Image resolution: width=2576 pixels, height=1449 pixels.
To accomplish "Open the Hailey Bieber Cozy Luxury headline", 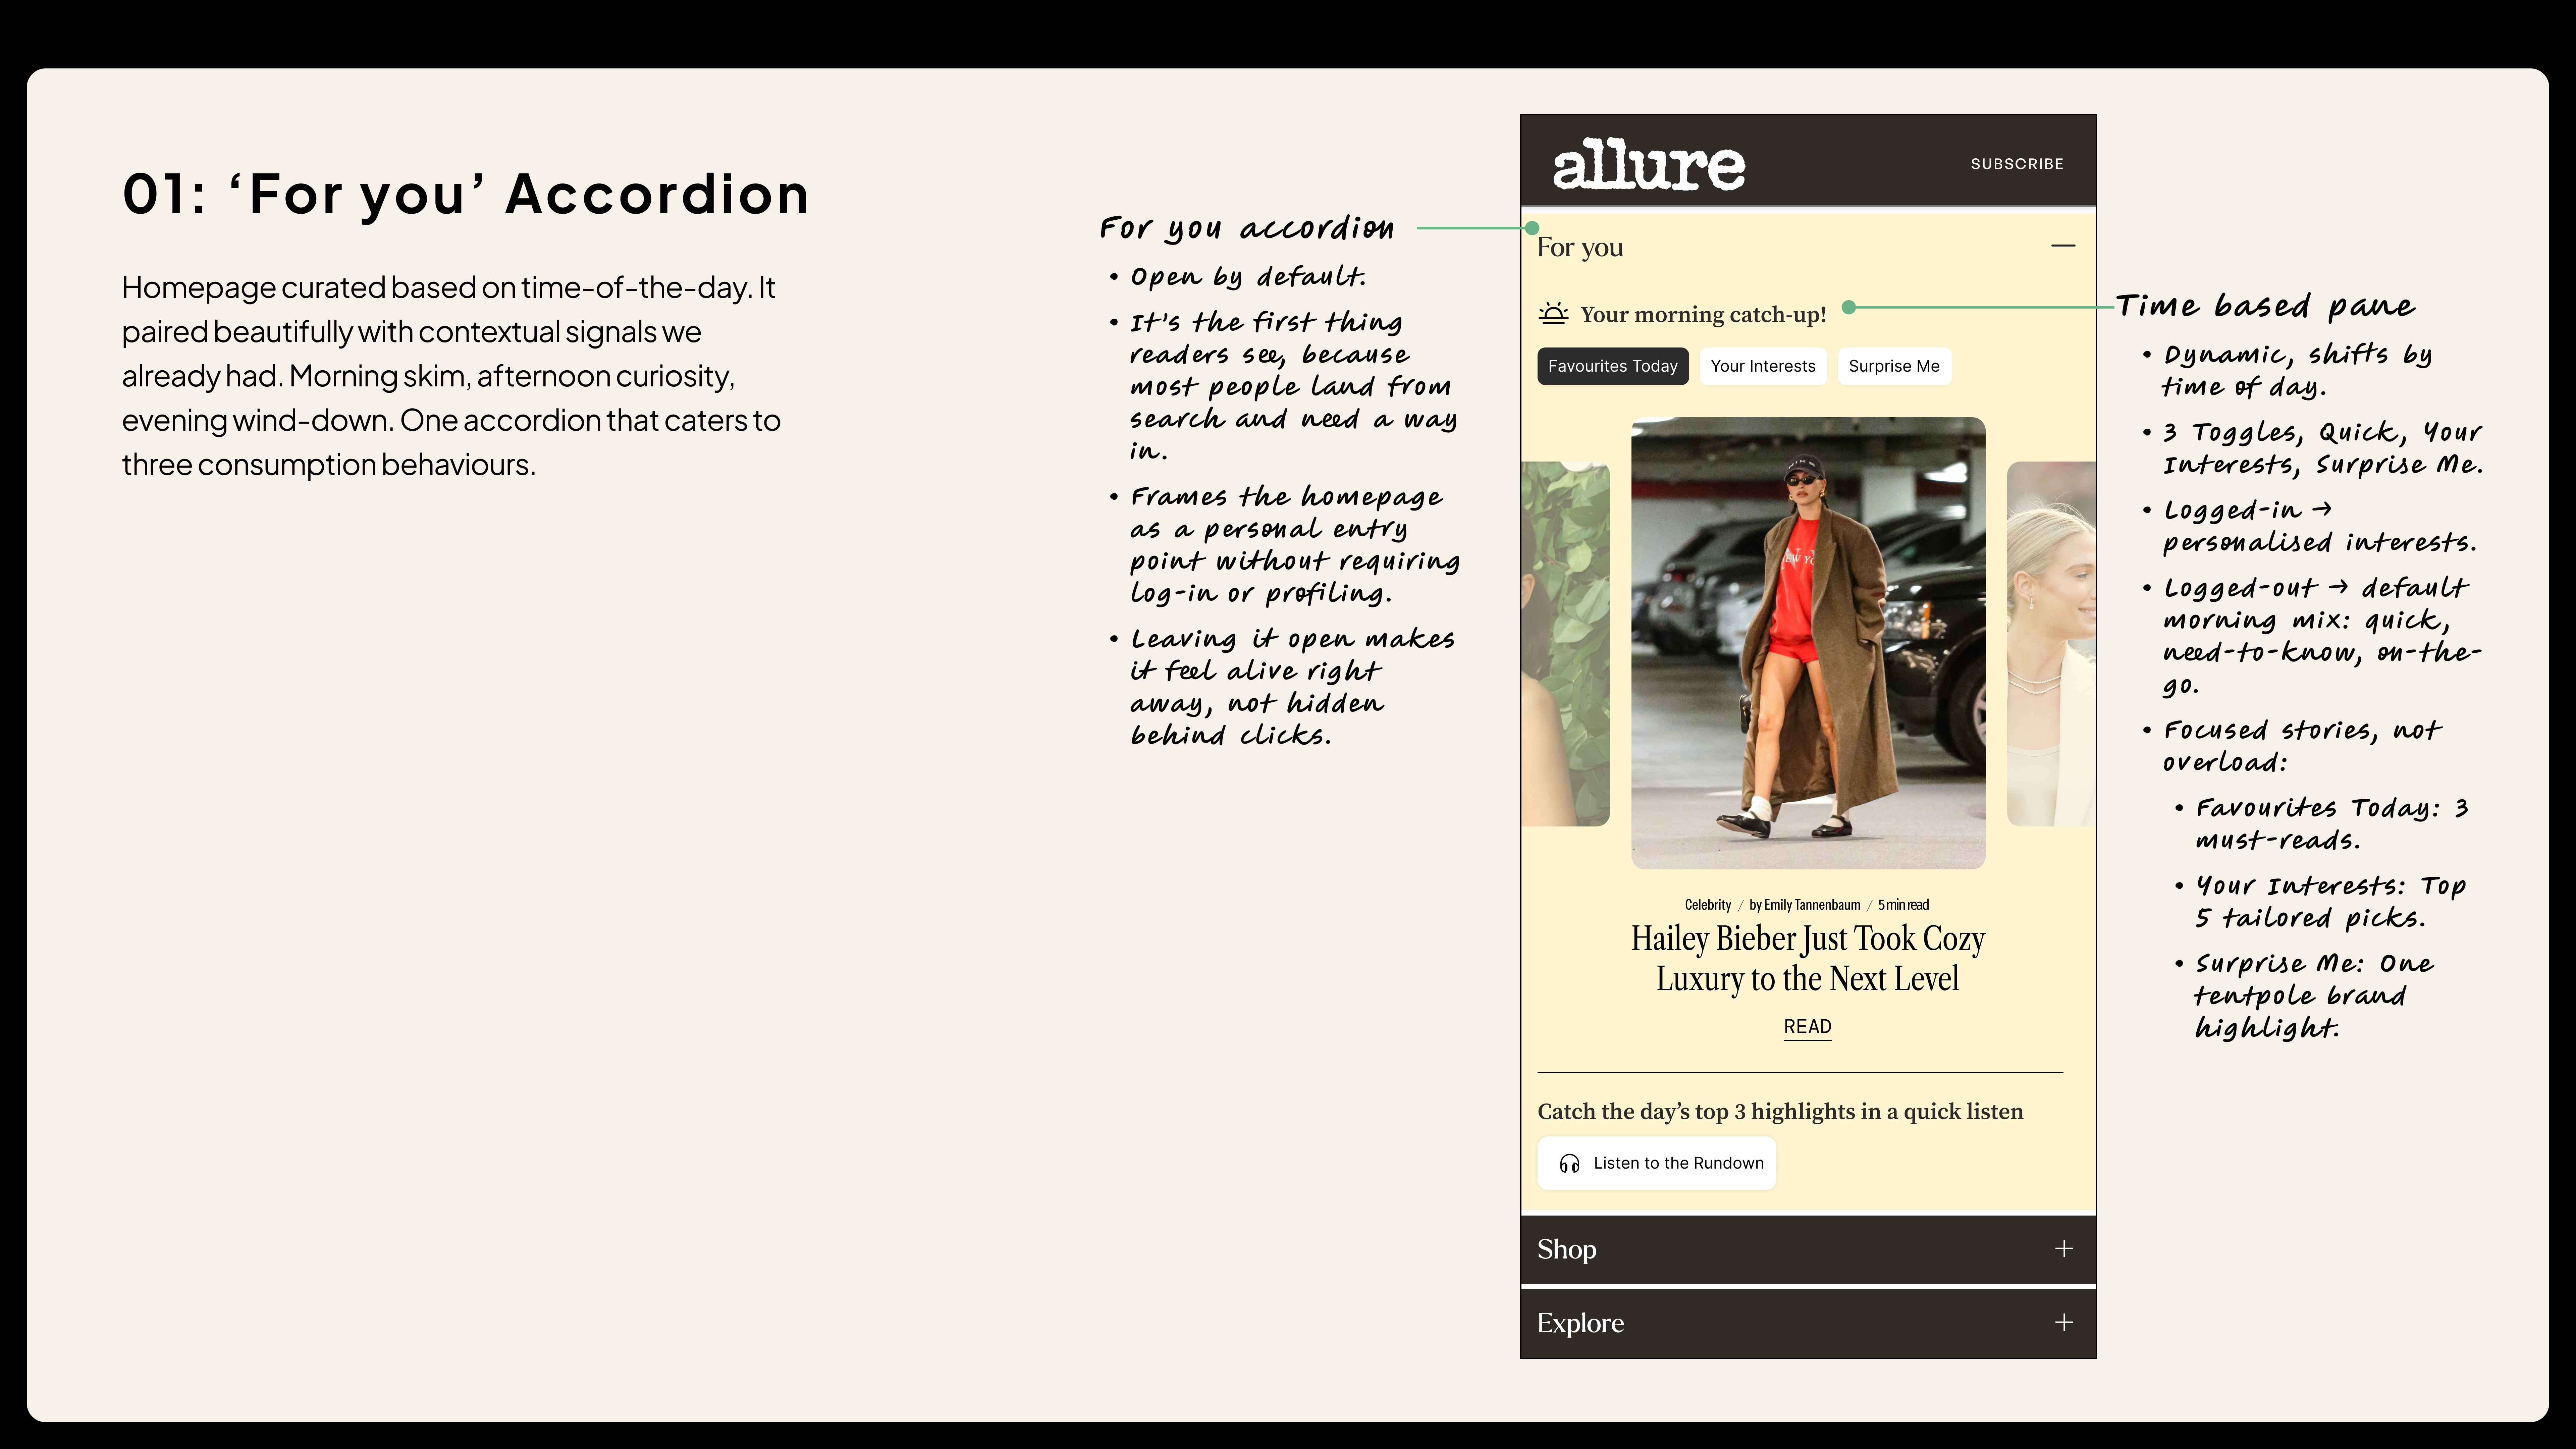I will (1808, 958).
